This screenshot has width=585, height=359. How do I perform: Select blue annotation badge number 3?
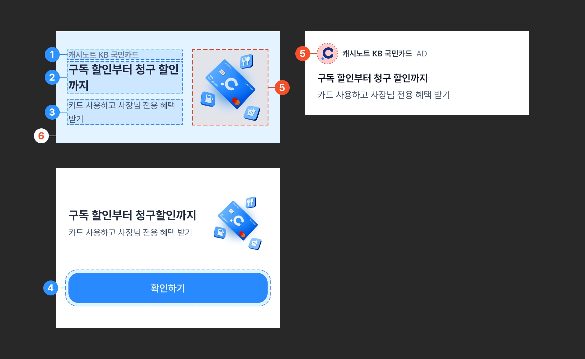tap(52, 112)
